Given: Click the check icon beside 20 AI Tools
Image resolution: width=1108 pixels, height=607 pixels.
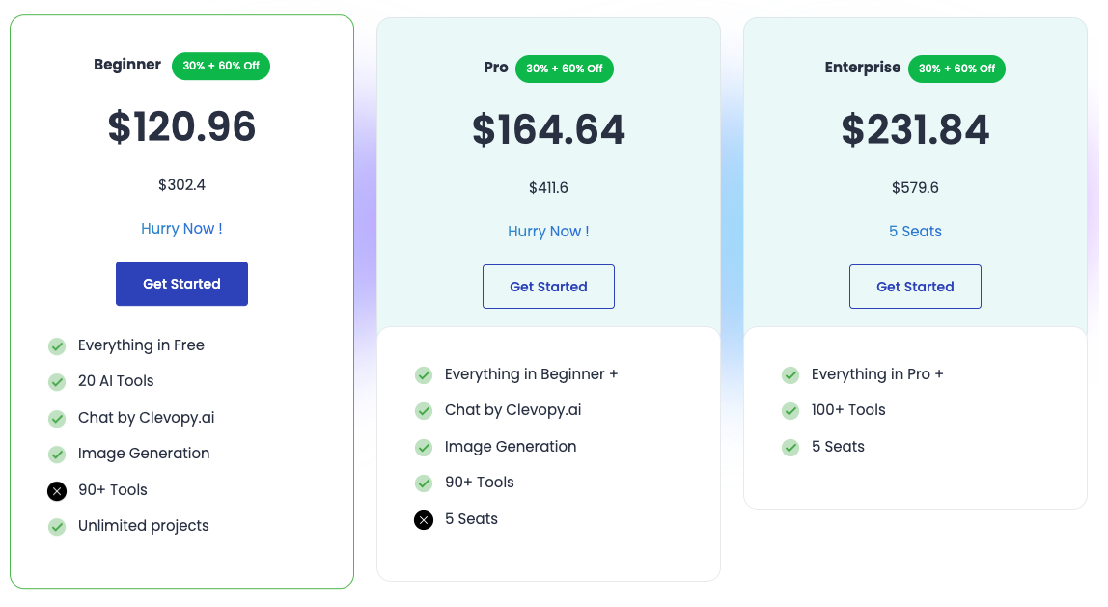Looking at the screenshot, I should coord(57,381).
